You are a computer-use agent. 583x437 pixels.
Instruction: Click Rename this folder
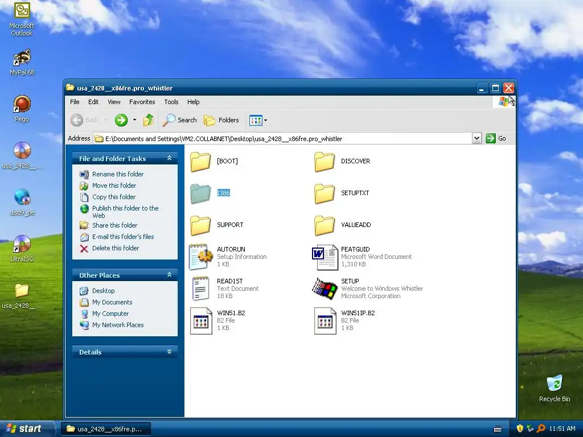click(118, 174)
